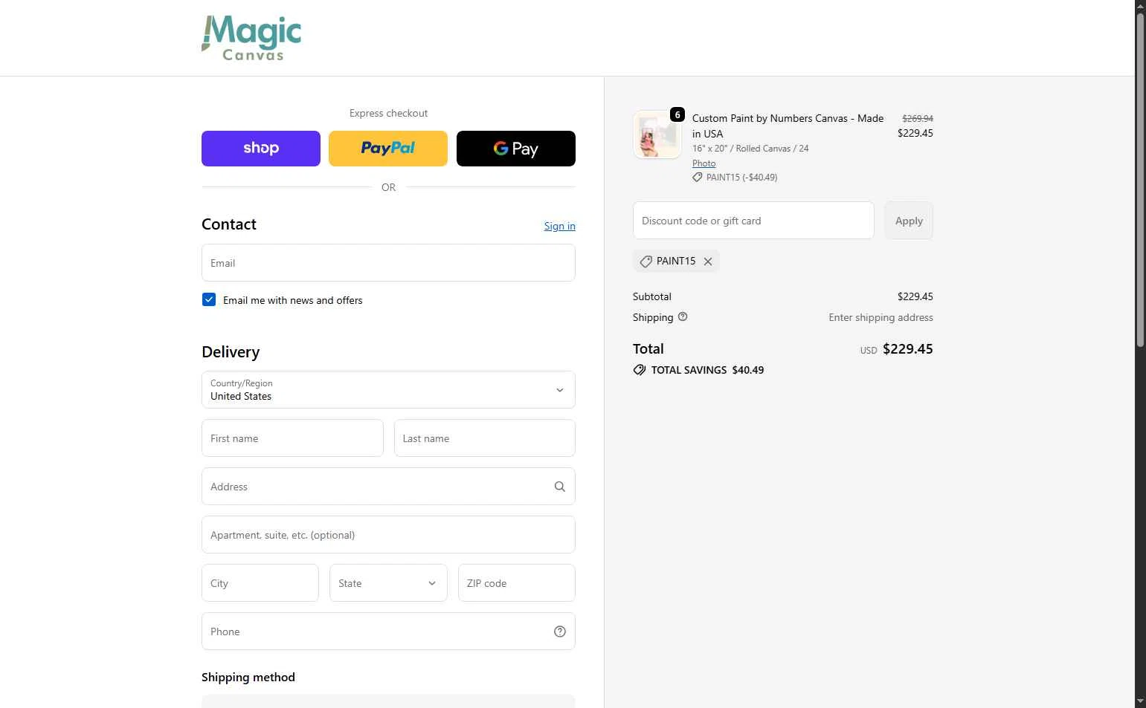The width and height of the screenshot is (1146, 708).
Task: Click the Discount code or gift card field
Action: [753, 221]
